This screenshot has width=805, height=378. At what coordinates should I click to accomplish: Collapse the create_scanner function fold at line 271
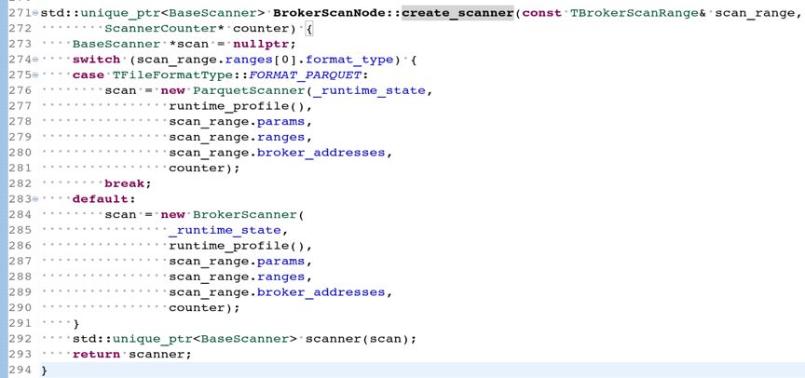(x=34, y=13)
